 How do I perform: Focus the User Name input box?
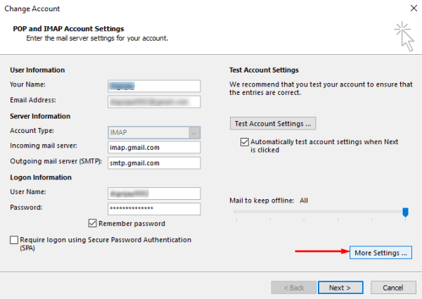(x=154, y=193)
